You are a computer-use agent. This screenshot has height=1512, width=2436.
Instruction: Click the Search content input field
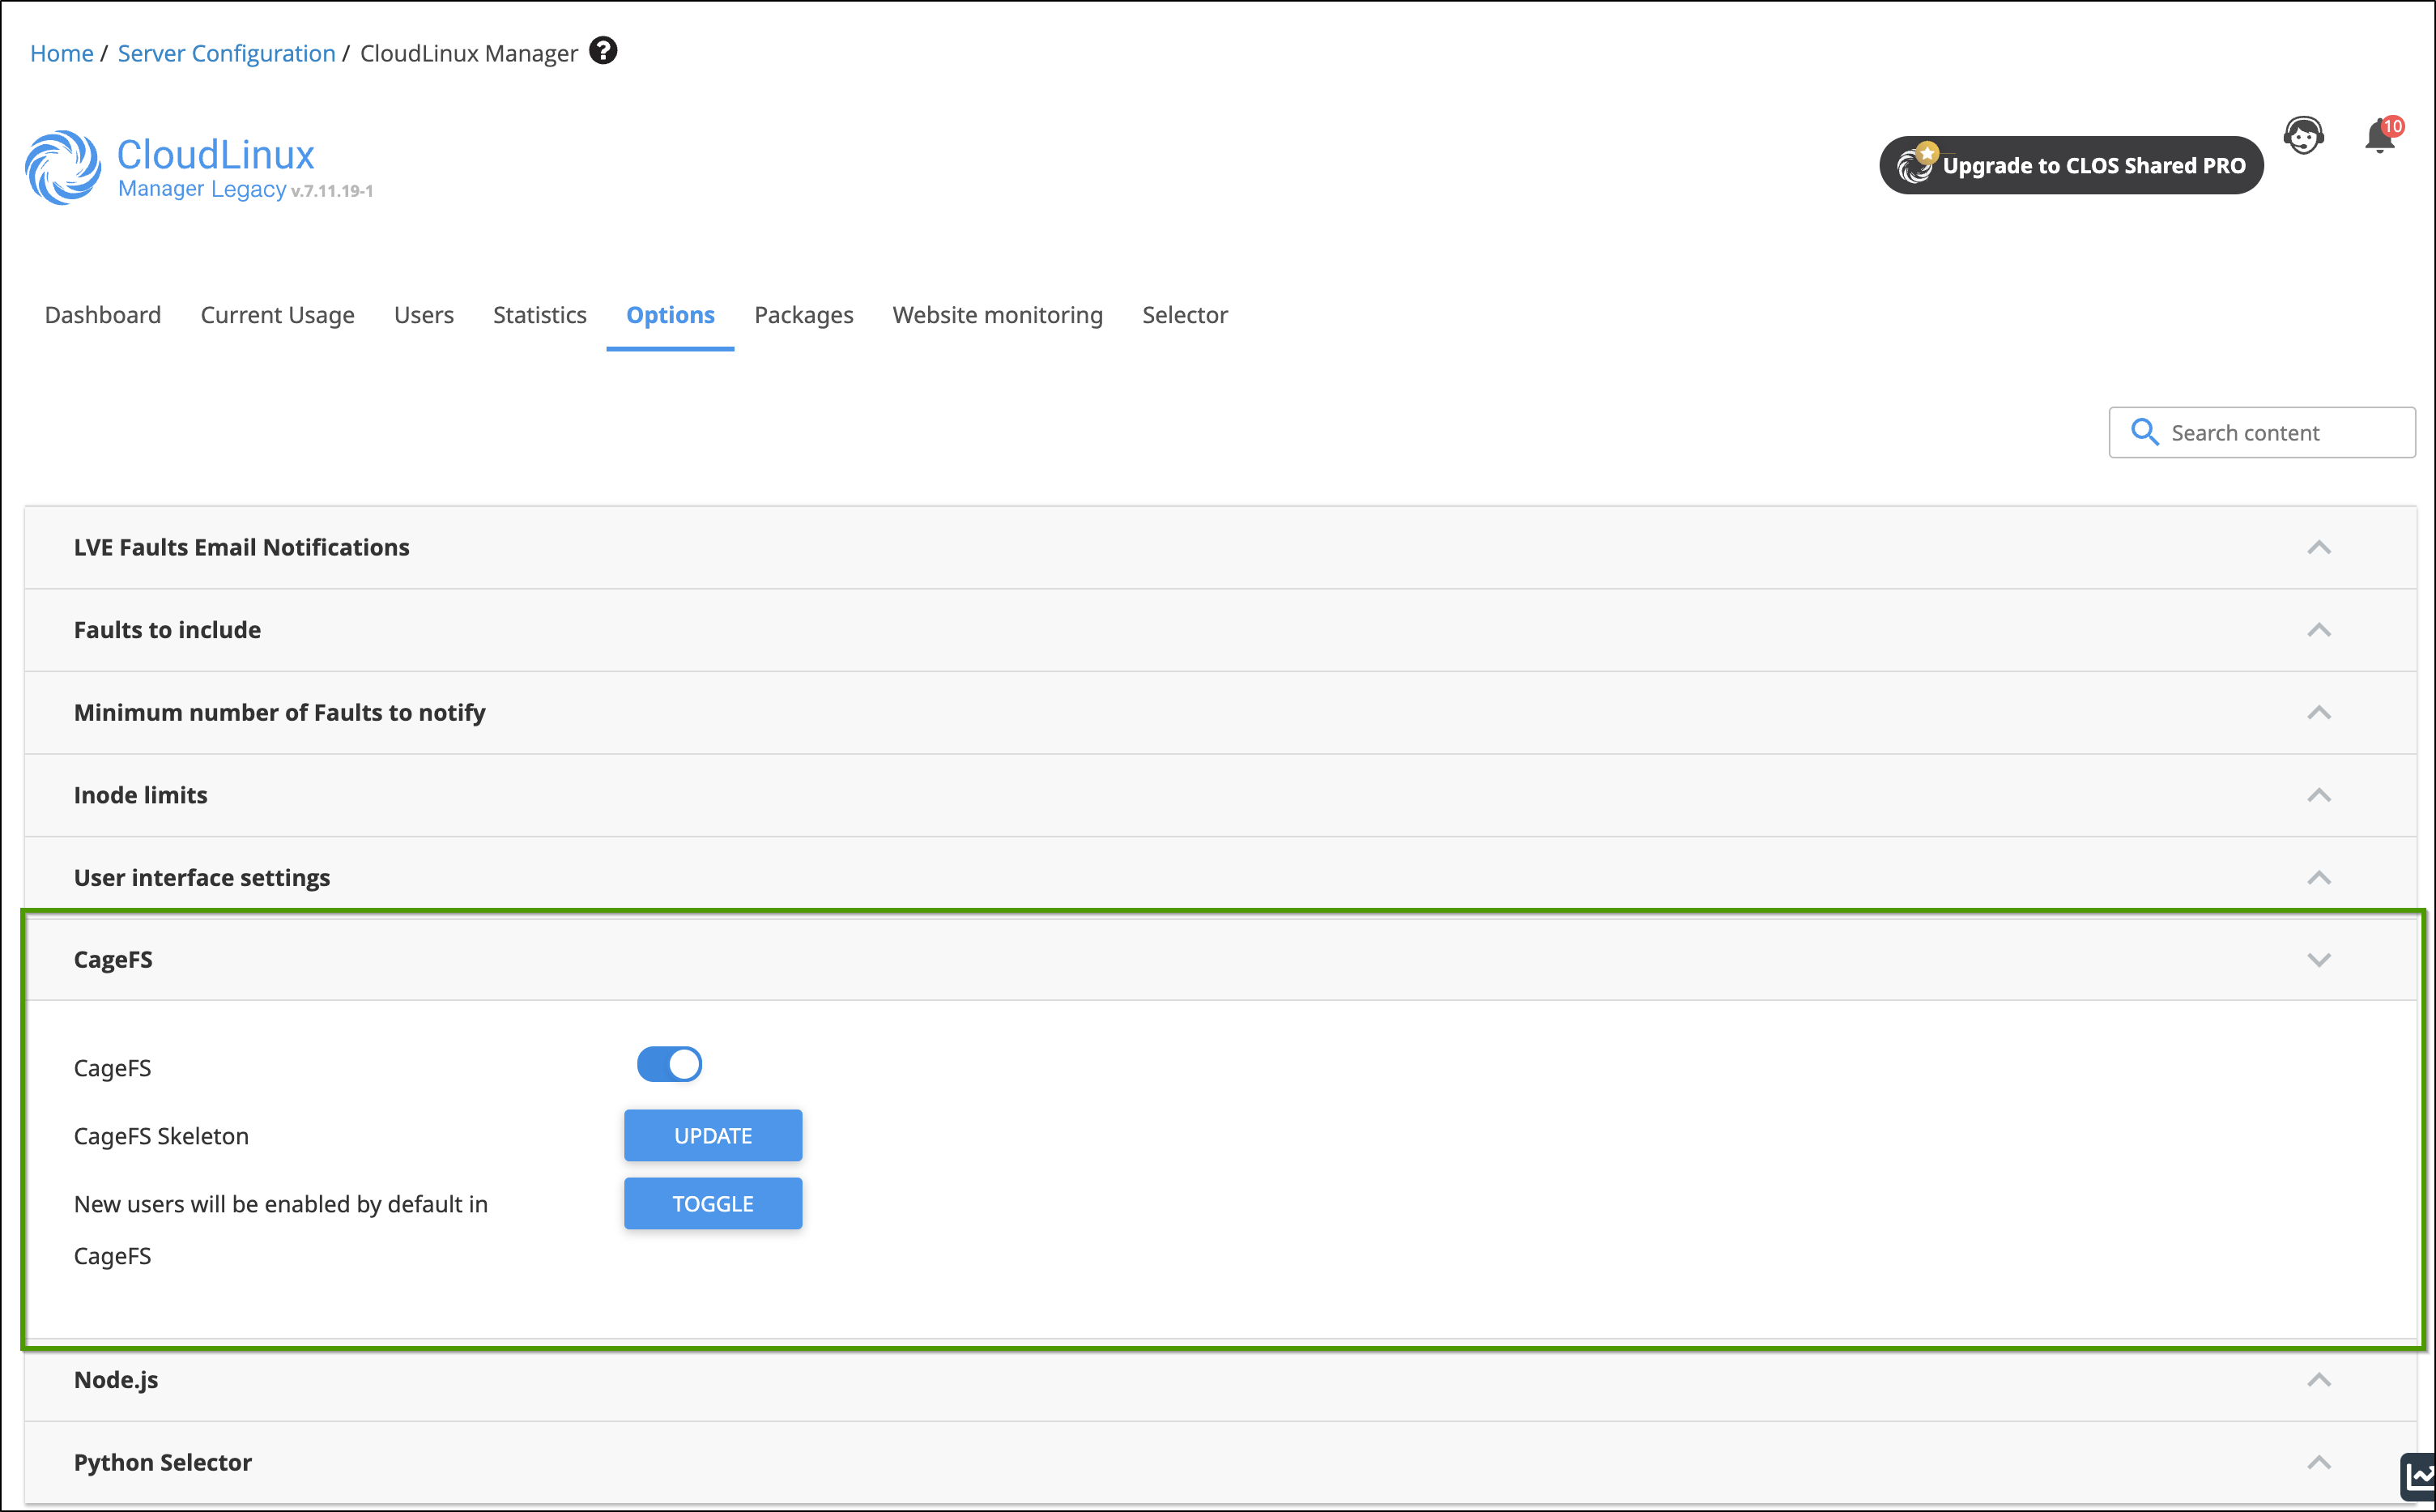tap(2280, 432)
